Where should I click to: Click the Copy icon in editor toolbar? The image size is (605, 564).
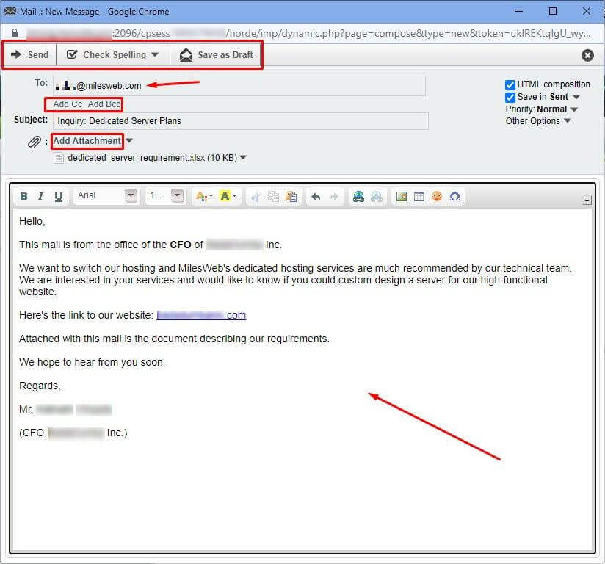coord(273,197)
